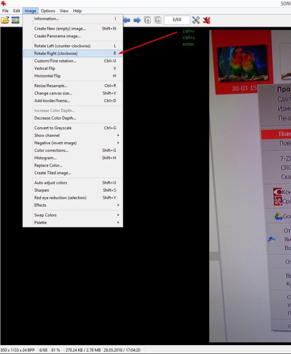This screenshot has height=354, width=291.
Task: Click the red IrfanView About icon
Action: 207,20
